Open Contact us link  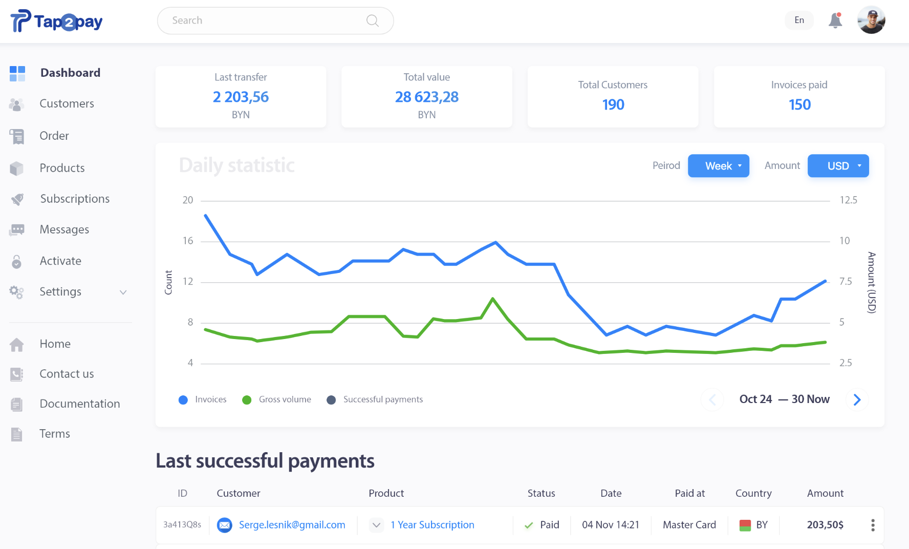(x=67, y=374)
